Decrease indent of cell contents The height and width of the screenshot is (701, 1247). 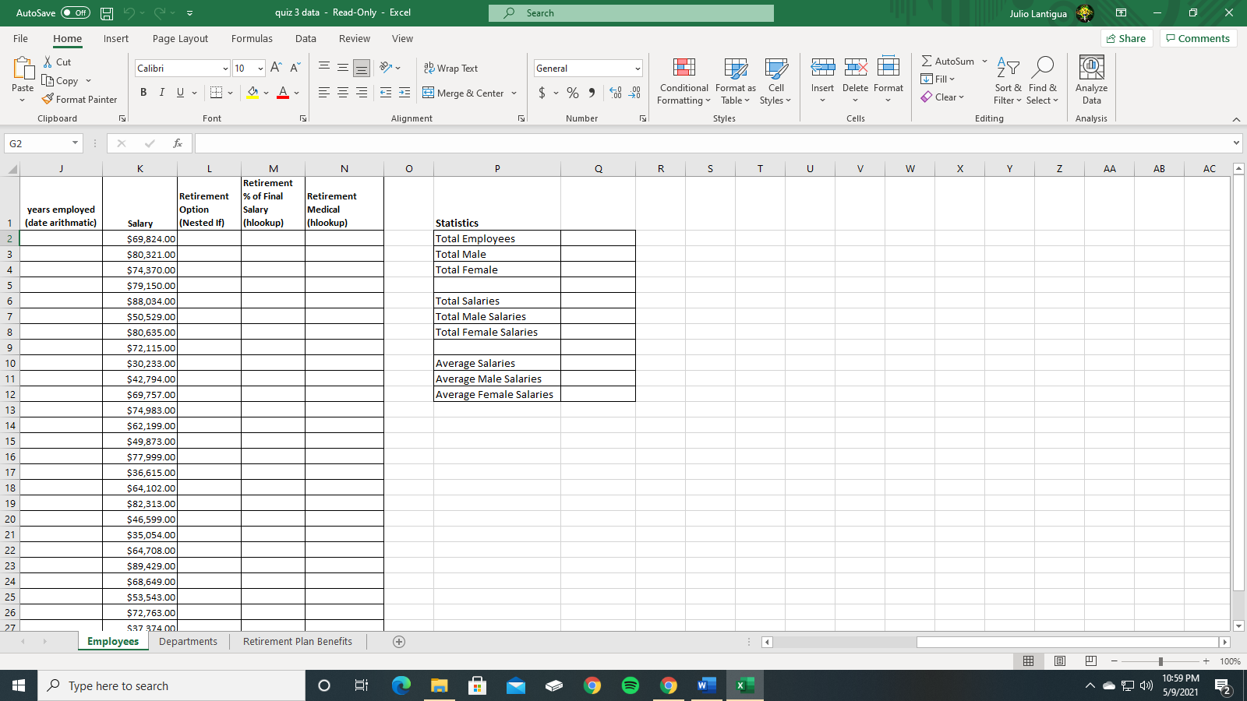point(386,93)
